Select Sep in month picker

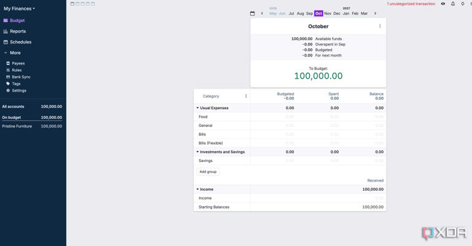point(310,13)
